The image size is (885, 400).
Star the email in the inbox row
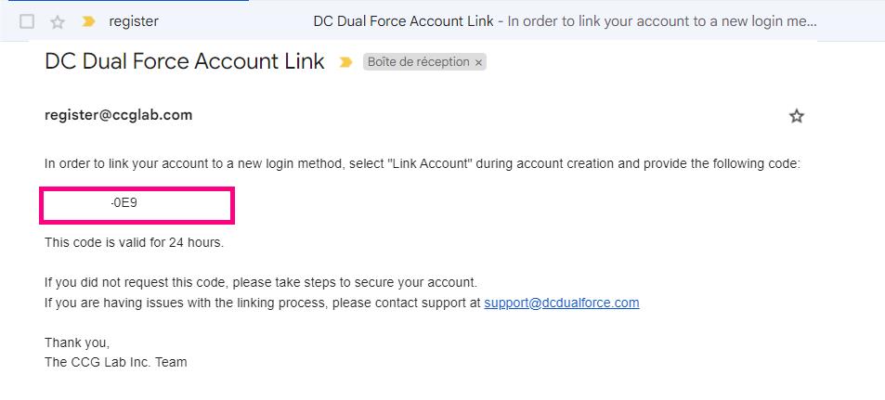(x=58, y=21)
